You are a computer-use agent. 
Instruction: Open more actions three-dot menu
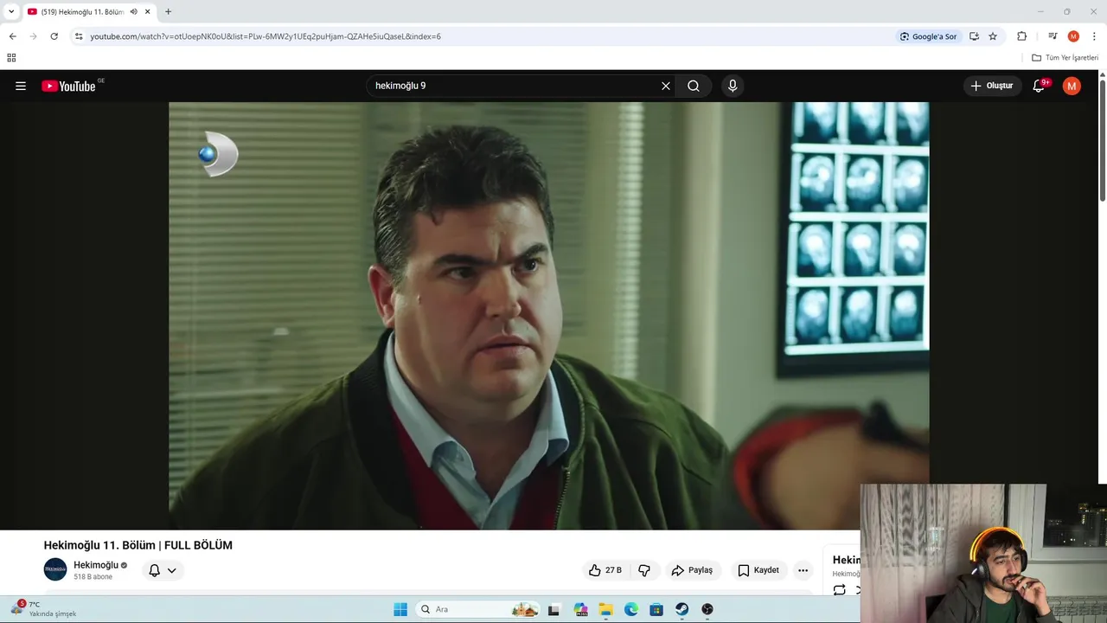pos(803,570)
